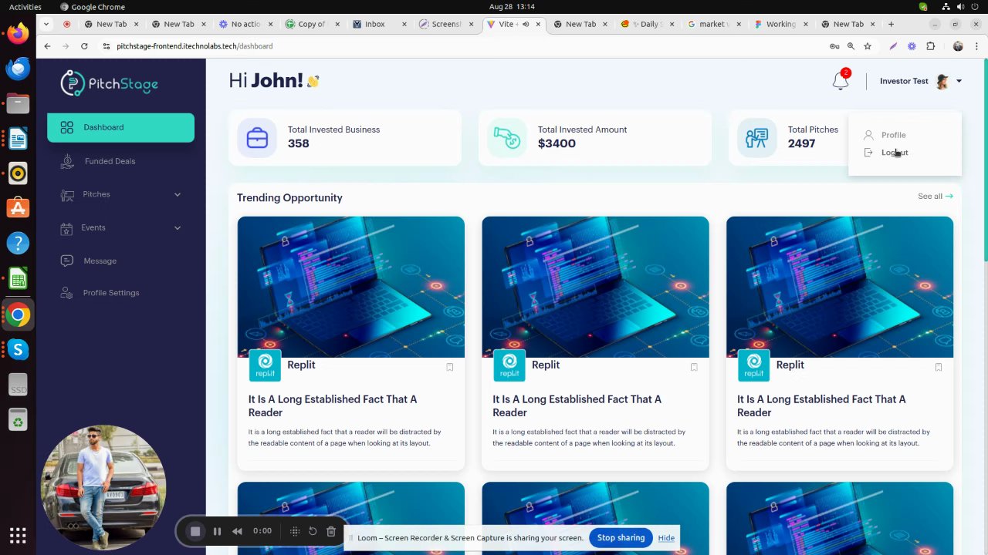Image resolution: width=988 pixels, height=555 pixels.
Task: Bookmark the first Replit opportunity card
Action: 449,368
